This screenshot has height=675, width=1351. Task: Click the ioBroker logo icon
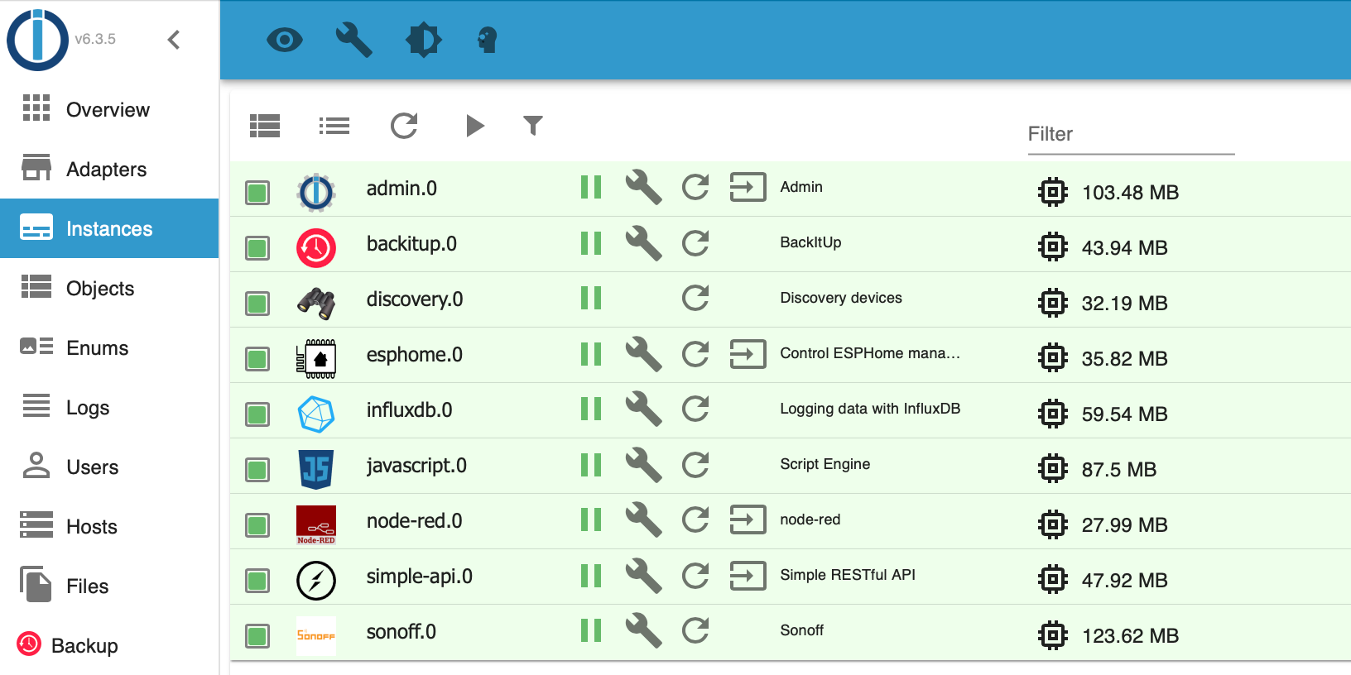[x=37, y=40]
